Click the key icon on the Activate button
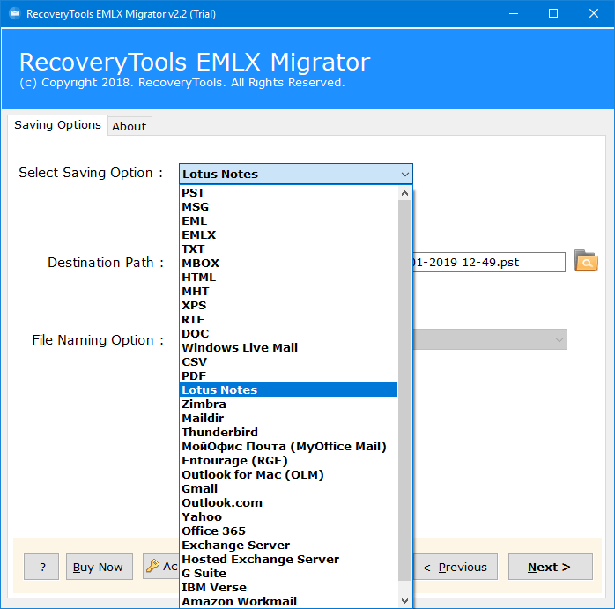Screen dimensions: 615x609 pyautogui.click(x=152, y=566)
